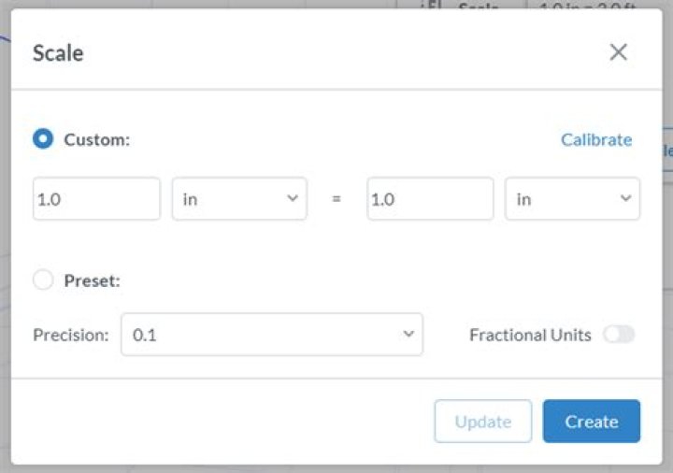Screen dimensions: 673x473
Task: Close the Scale dialog
Action: tap(618, 52)
